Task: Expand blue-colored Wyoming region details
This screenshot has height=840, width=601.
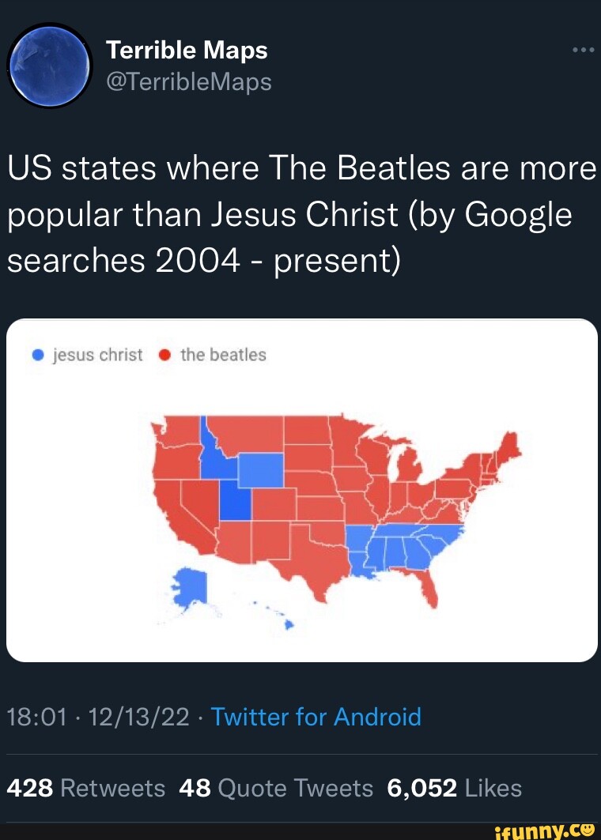Action: point(261,472)
